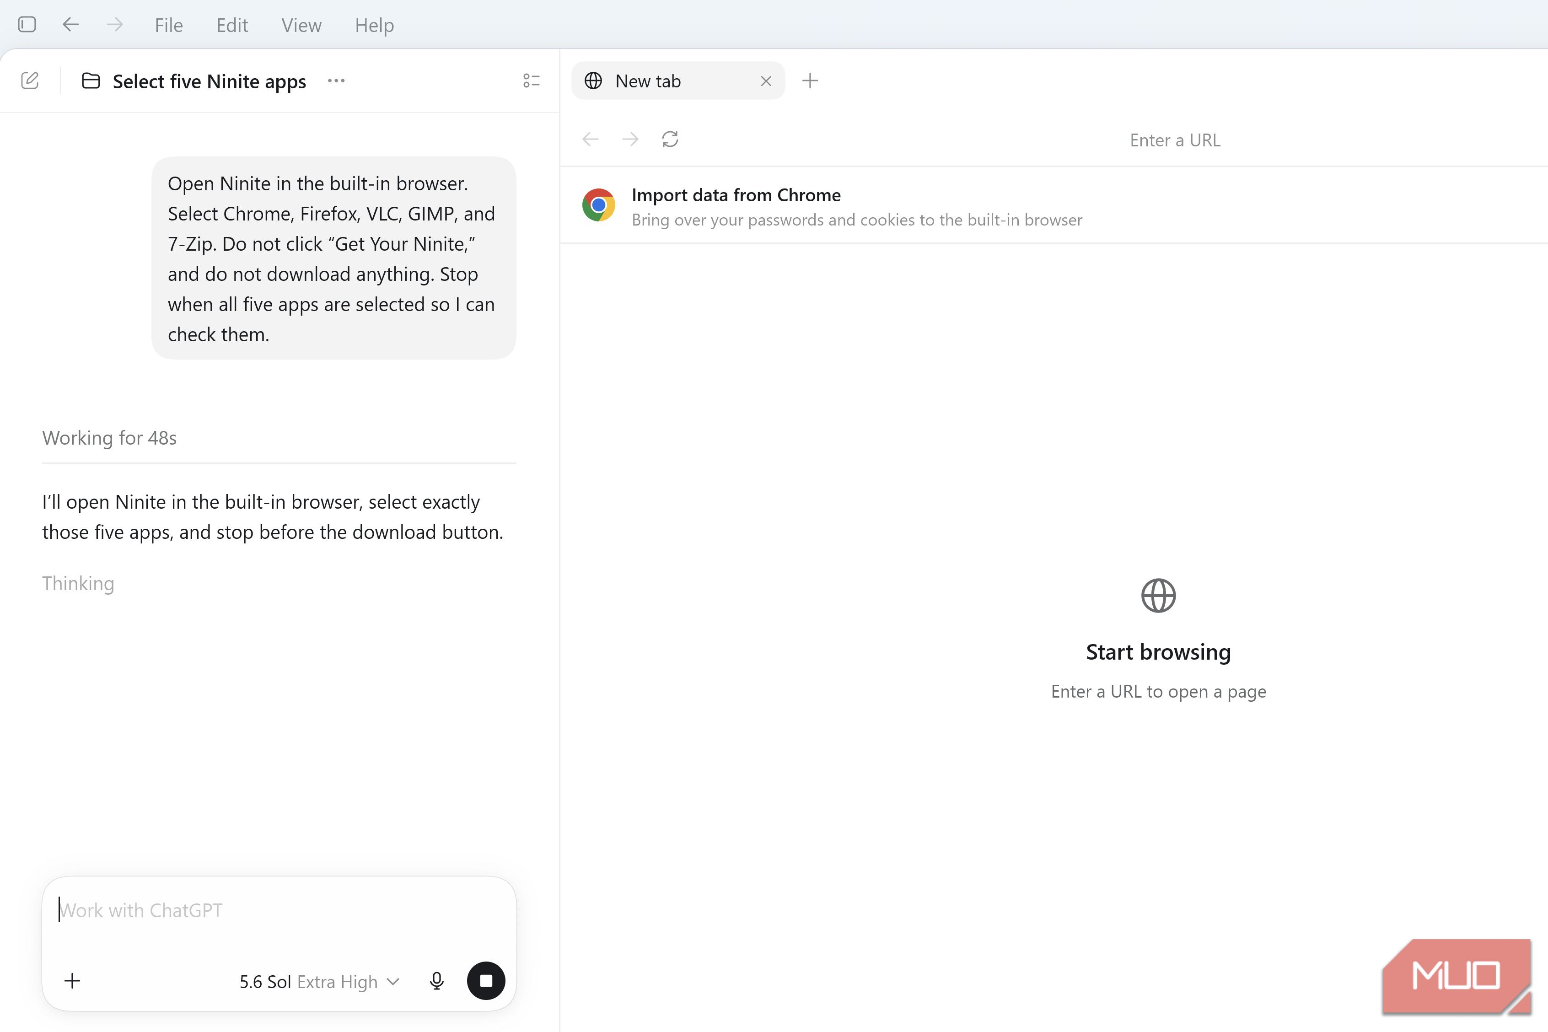
Task: Add a new browser tab
Action: point(810,81)
